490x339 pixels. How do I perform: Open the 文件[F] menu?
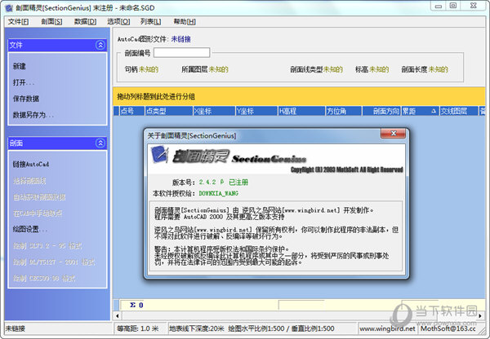click(18, 21)
